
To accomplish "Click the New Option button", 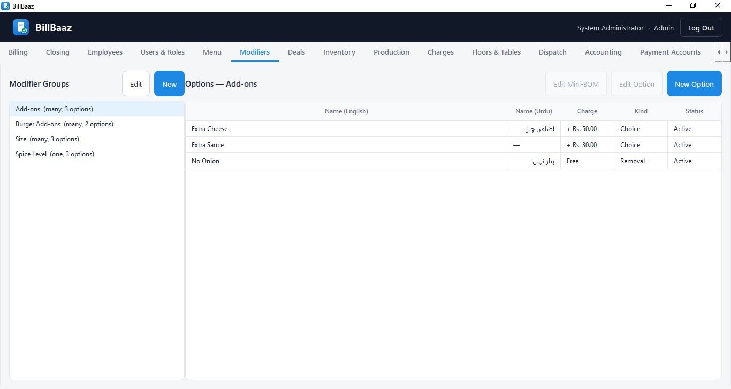I will 694,83.
